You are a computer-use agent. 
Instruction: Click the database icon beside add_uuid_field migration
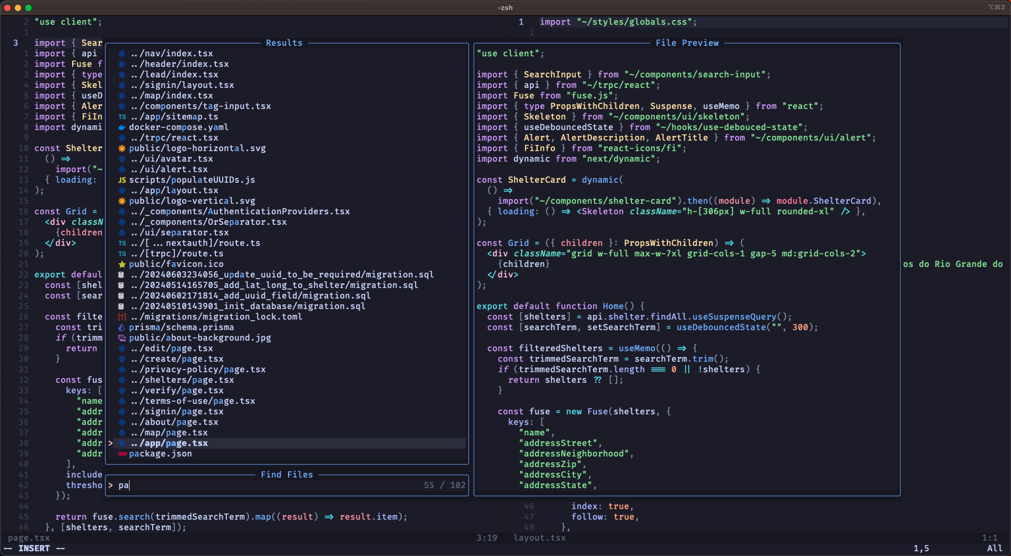click(121, 296)
